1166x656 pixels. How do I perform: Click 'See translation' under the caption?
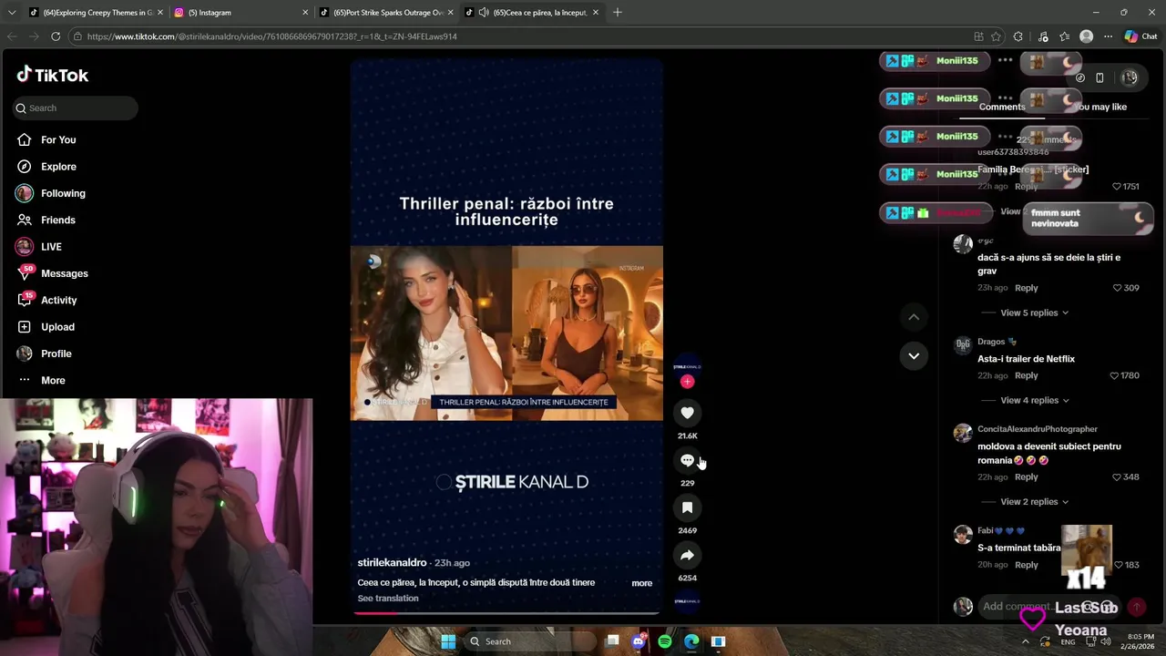click(x=388, y=599)
